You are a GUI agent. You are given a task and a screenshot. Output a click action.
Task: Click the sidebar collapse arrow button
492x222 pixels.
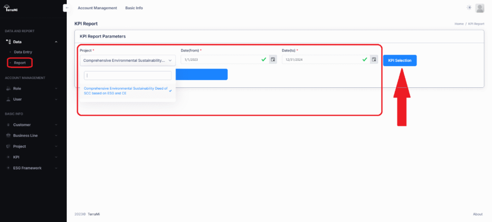(67, 8)
